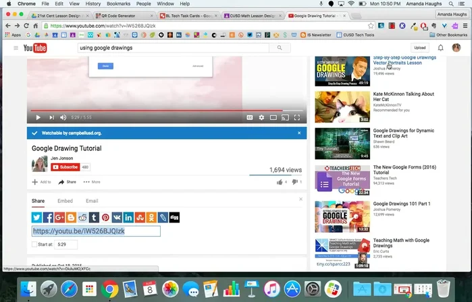Screen dimensions: 472x302
Task: Click the red Subscribe button
Action: (x=65, y=167)
